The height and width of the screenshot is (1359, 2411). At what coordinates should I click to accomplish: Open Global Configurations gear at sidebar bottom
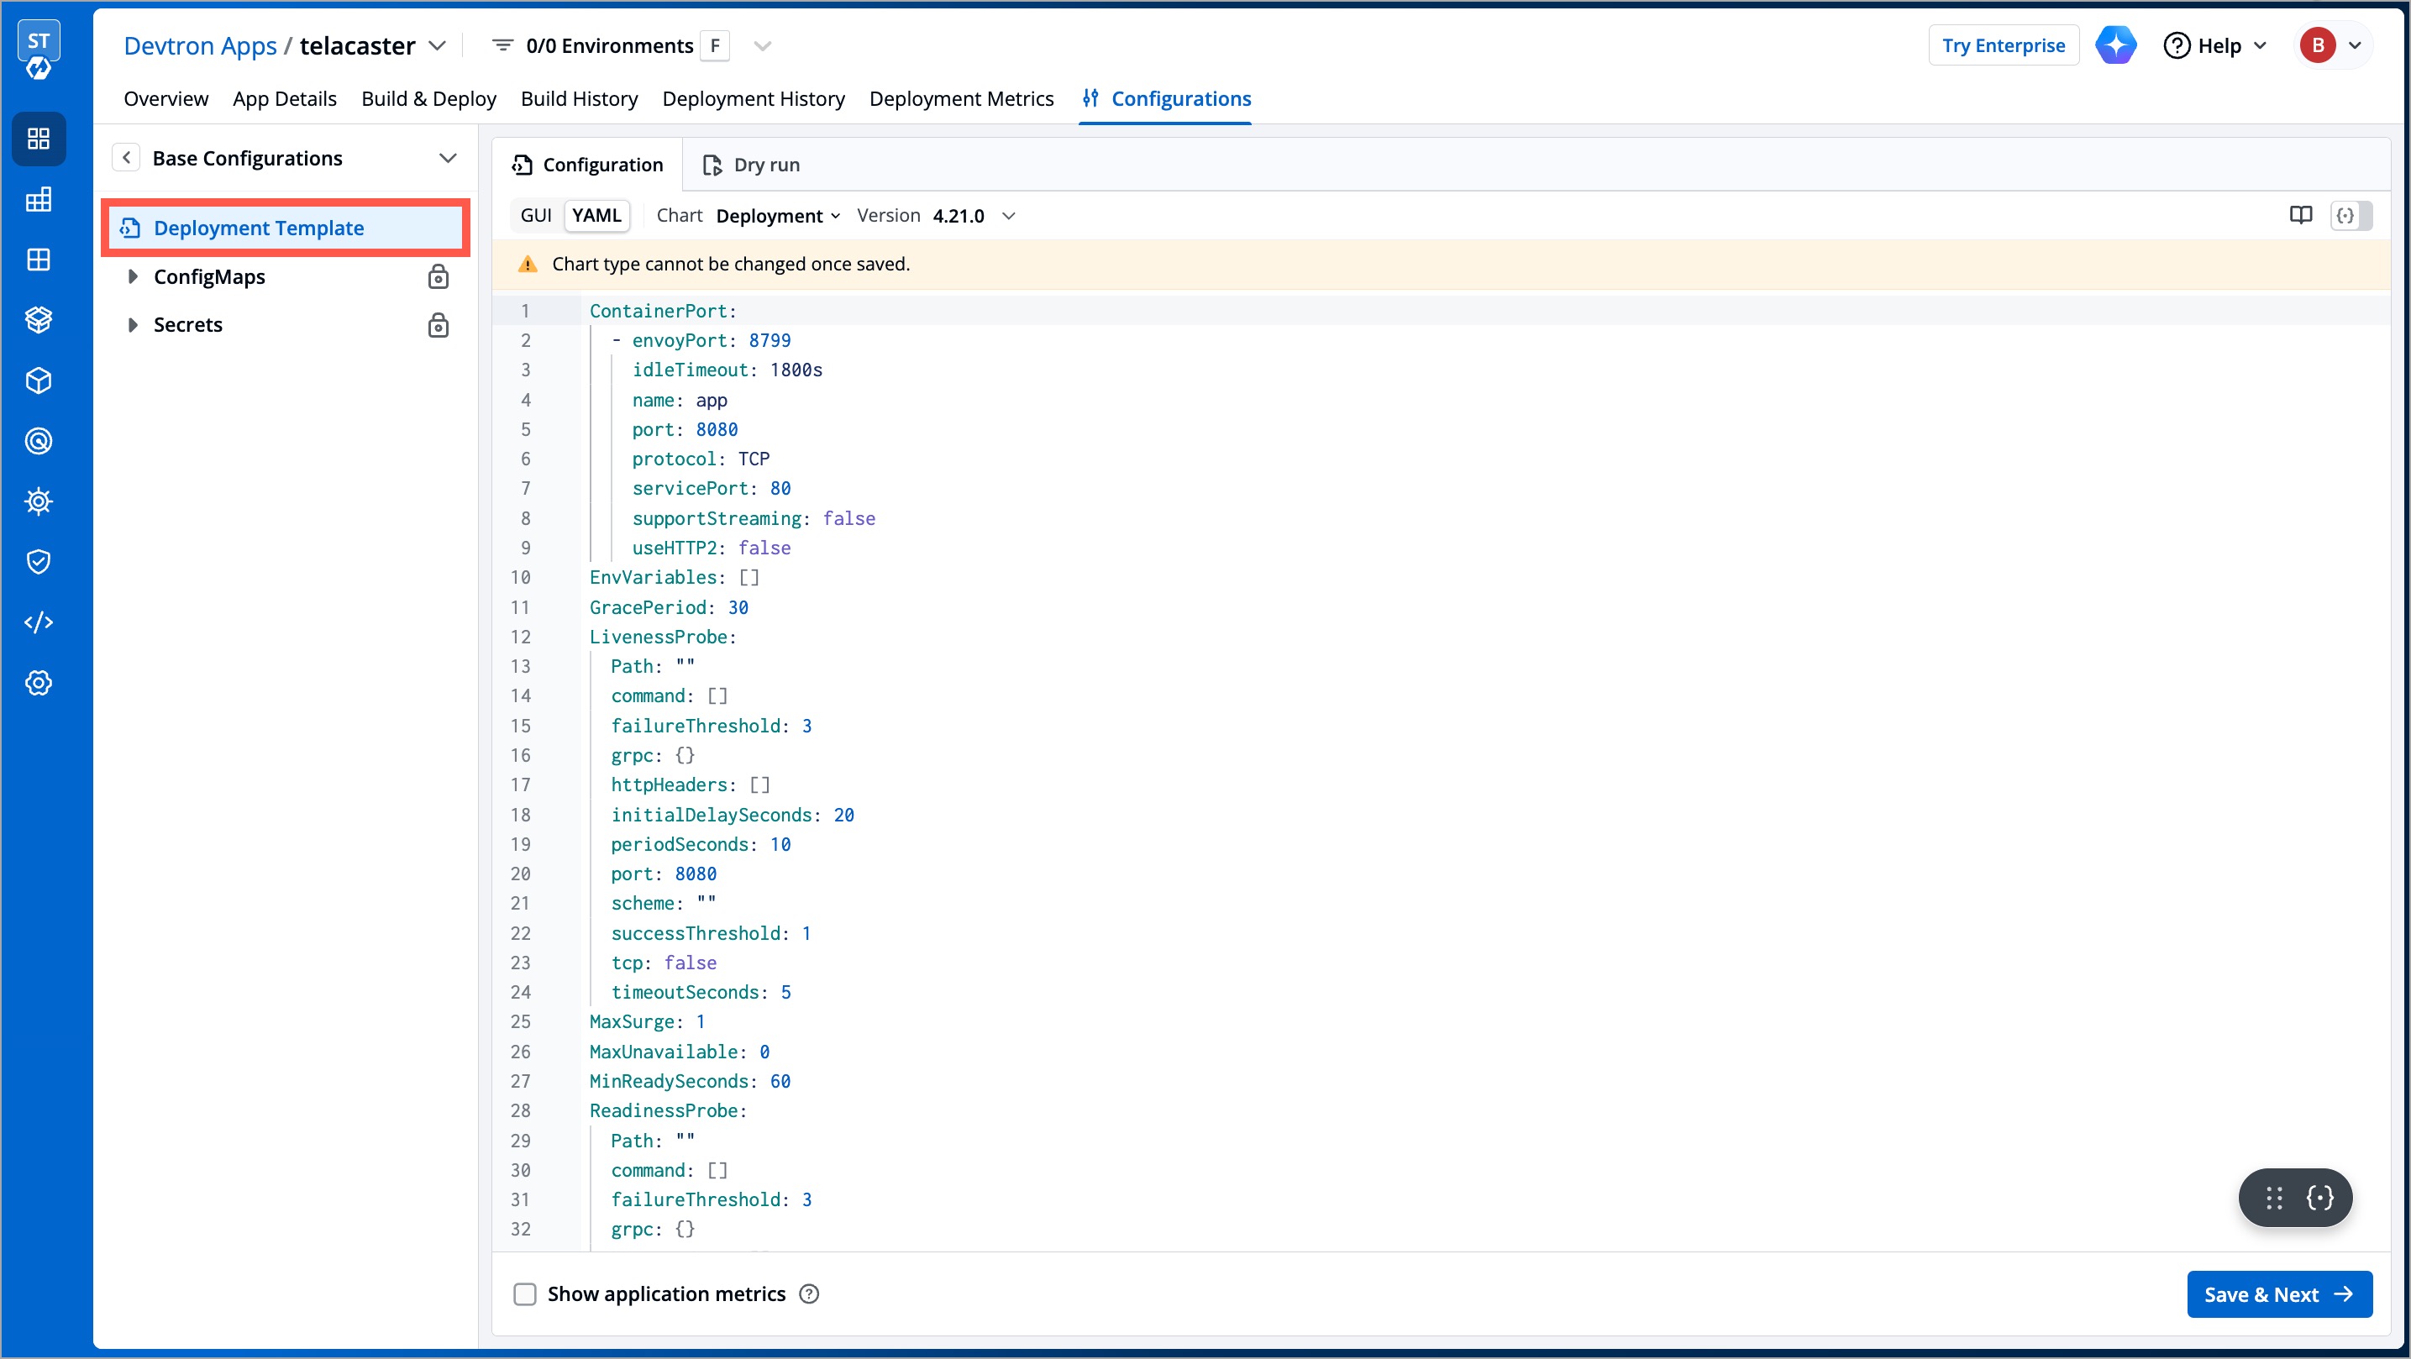point(39,682)
